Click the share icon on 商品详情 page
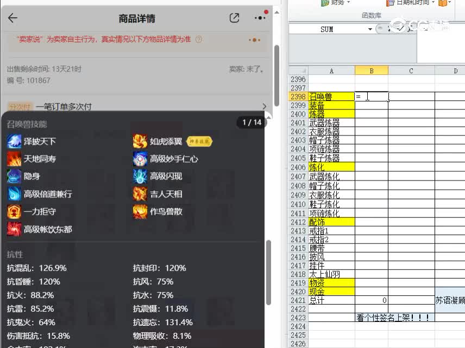 [234, 17]
